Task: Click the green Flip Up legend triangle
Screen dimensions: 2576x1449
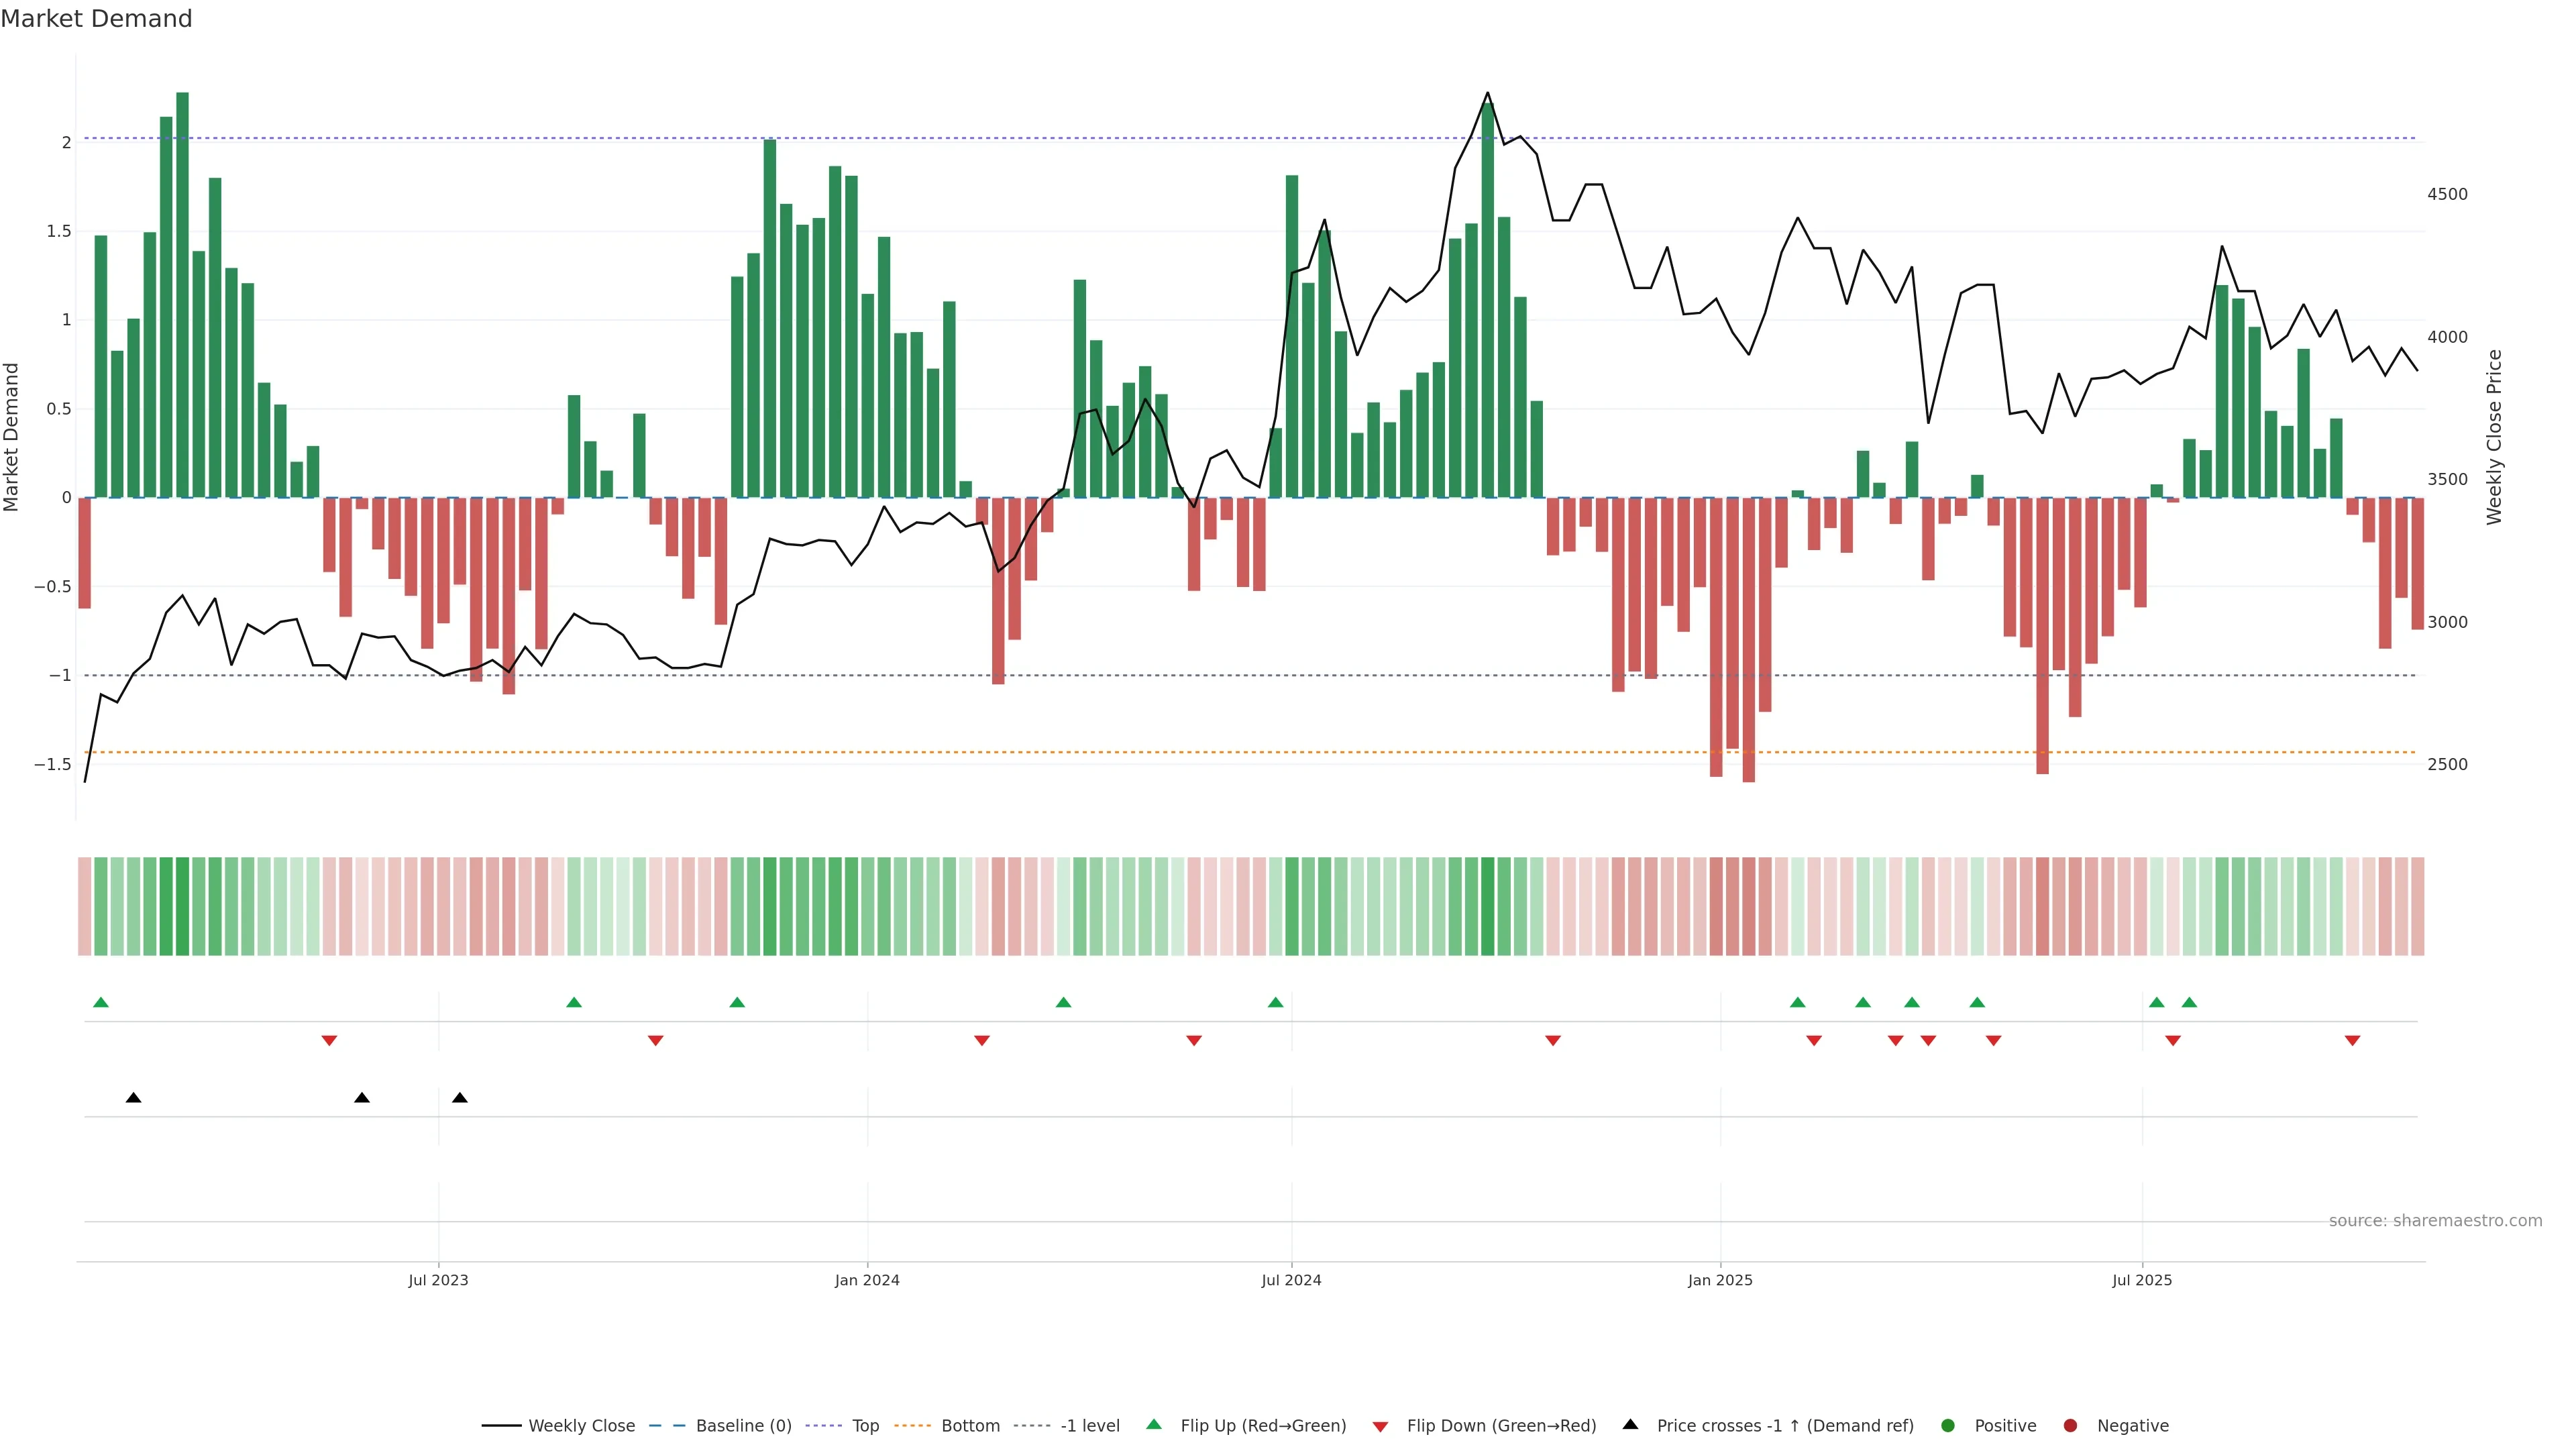Action: click(1154, 1424)
